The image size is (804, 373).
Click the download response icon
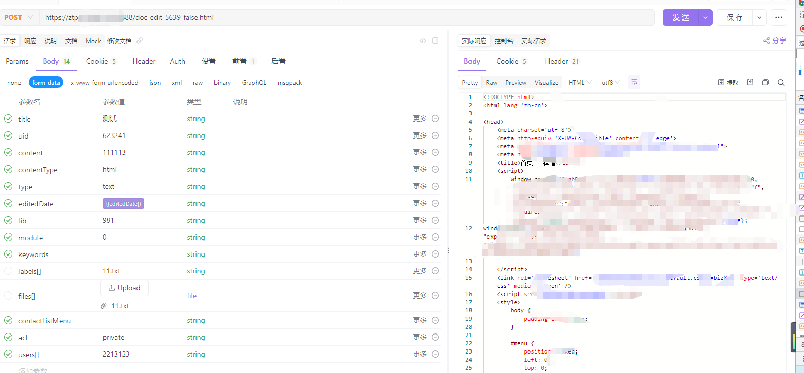pyautogui.click(x=750, y=82)
